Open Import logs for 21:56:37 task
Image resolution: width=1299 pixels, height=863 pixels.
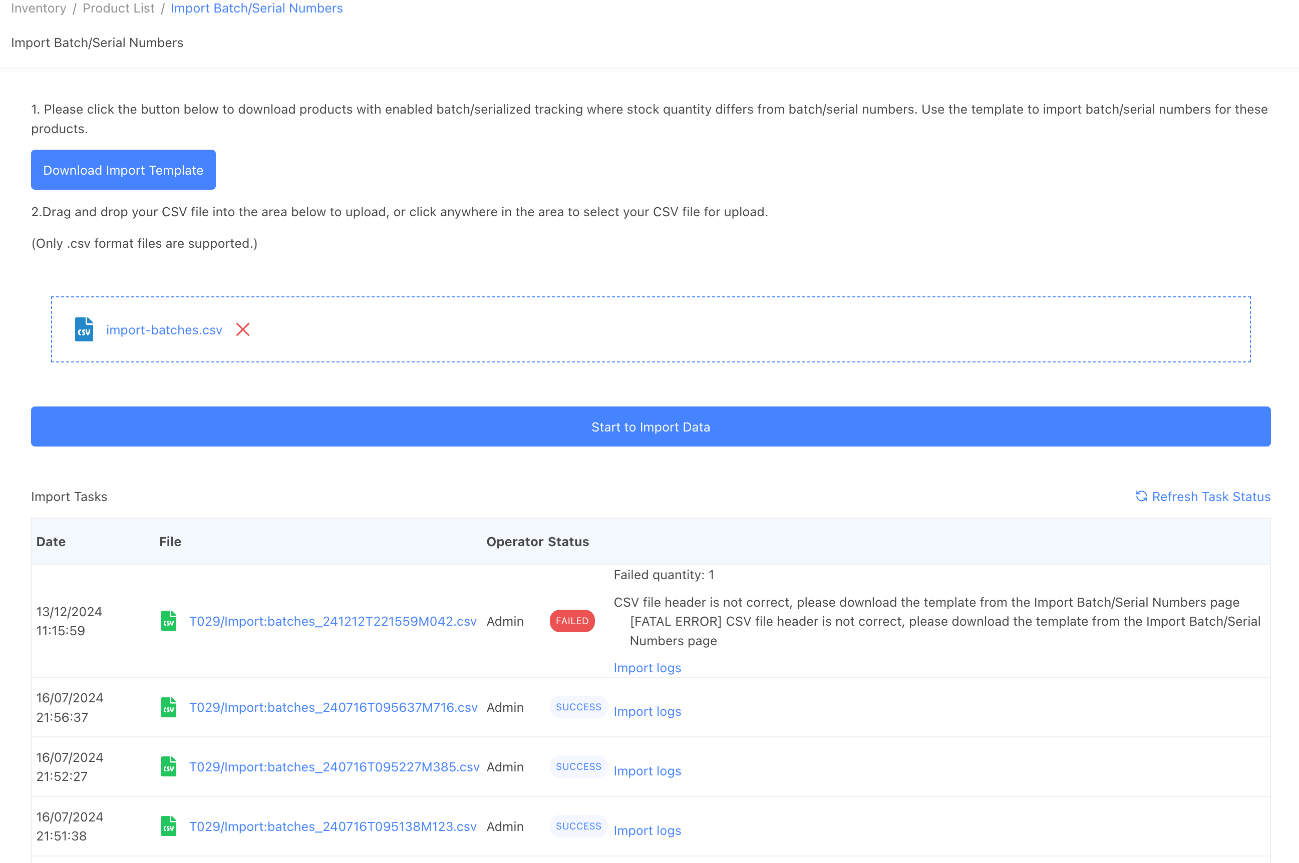point(647,711)
